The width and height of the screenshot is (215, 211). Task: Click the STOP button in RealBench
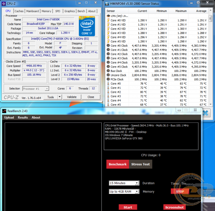click(x=180, y=192)
